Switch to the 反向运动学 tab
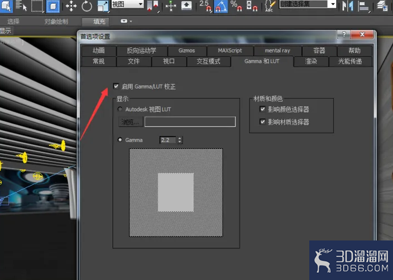This screenshot has width=393, height=280. coord(142,51)
